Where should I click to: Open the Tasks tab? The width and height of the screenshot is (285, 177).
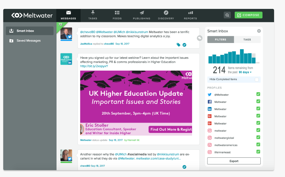93,15
